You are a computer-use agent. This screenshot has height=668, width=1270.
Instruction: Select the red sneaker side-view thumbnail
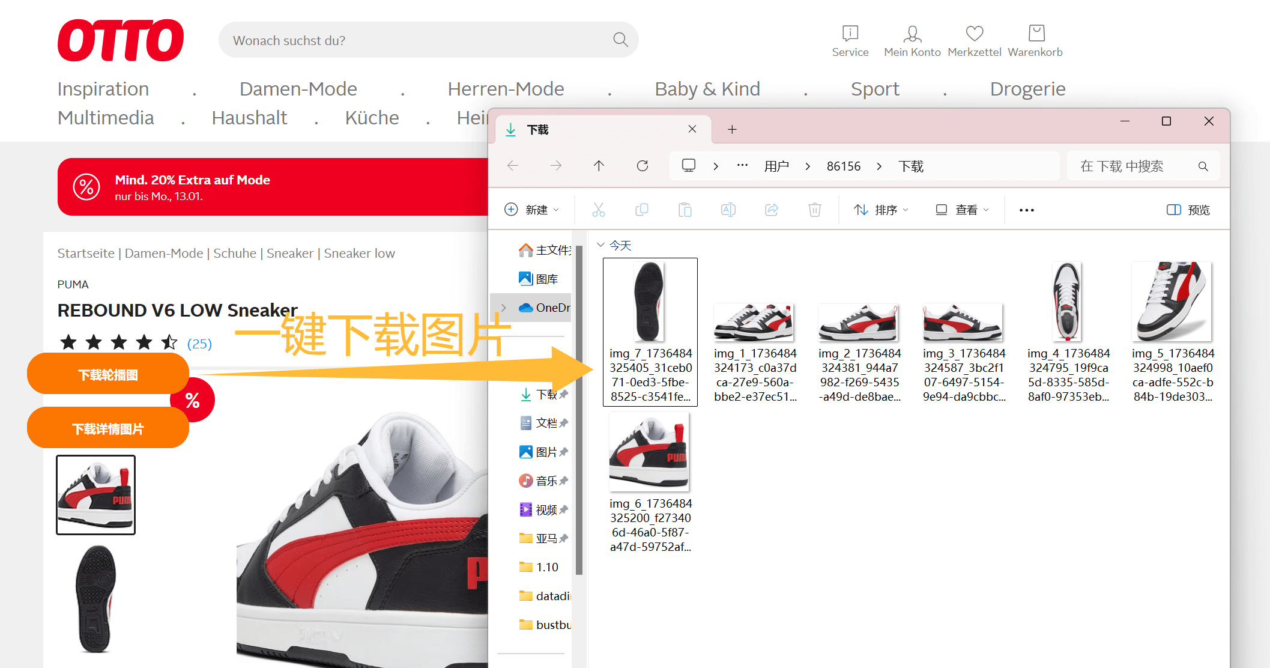tap(96, 495)
